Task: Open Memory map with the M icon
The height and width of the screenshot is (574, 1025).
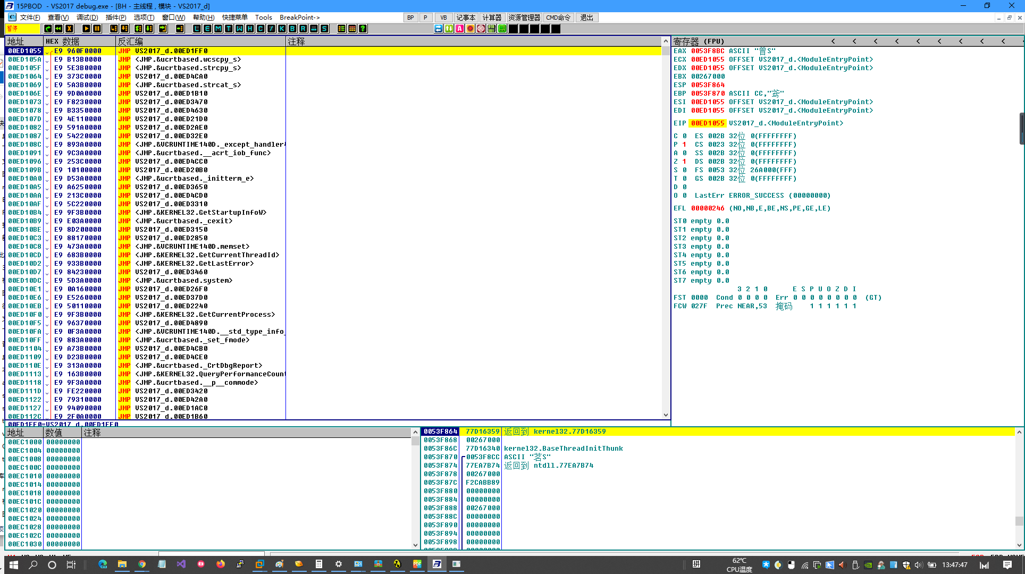Action: pos(218,29)
